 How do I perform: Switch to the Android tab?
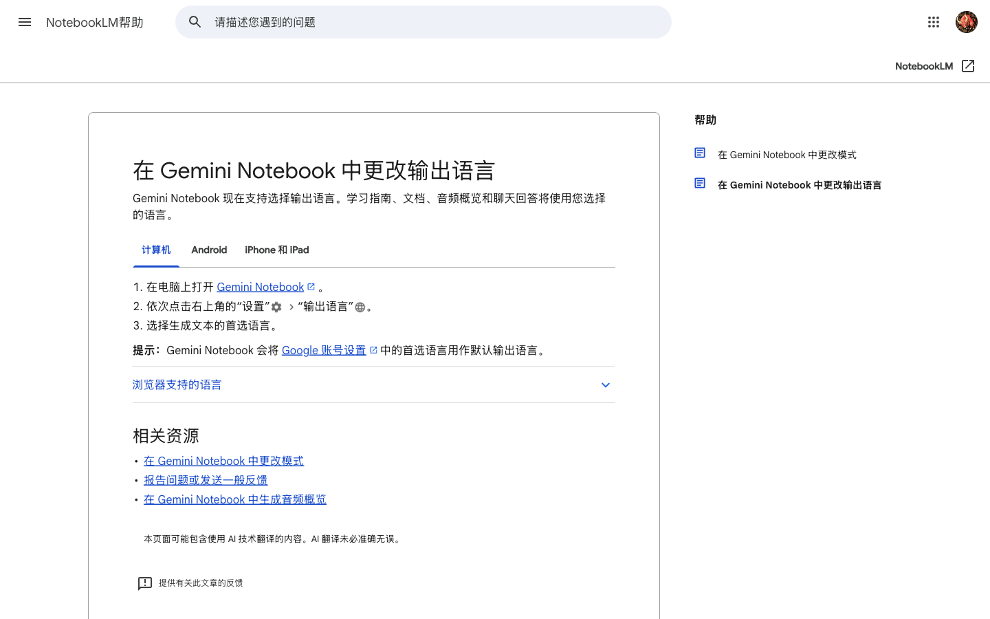(209, 250)
